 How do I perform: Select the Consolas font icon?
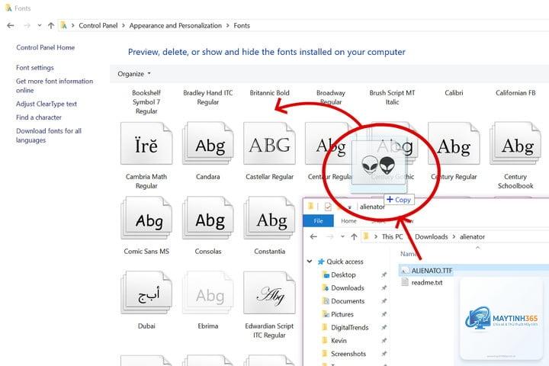(x=208, y=218)
